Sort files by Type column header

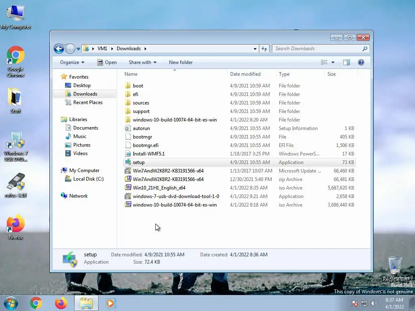[x=300, y=74]
